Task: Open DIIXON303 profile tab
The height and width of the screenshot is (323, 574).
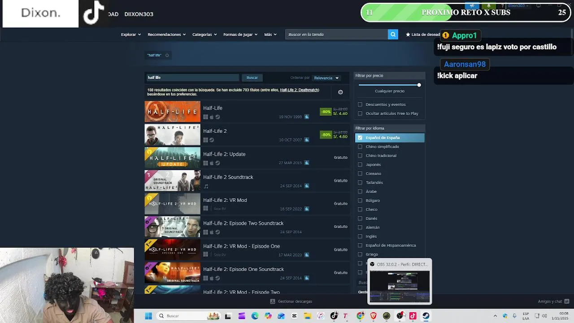Action: pos(139,14)
